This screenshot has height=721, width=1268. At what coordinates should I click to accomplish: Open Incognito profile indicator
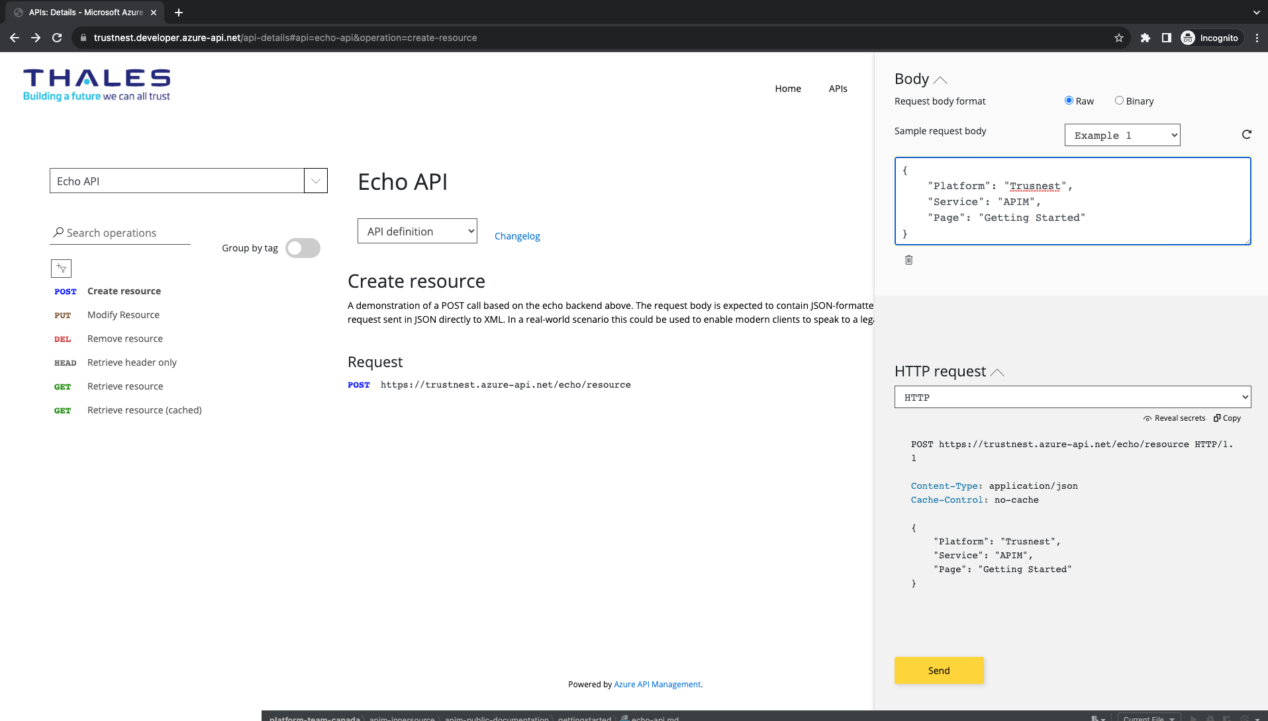pos(1210,38)
